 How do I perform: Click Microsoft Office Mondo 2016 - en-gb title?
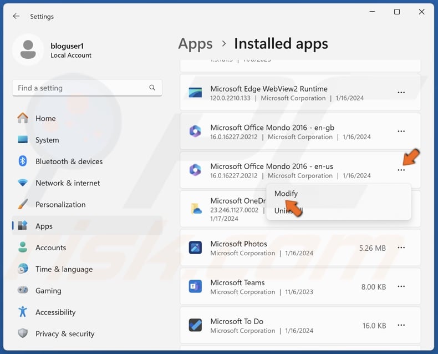[272, 128]
